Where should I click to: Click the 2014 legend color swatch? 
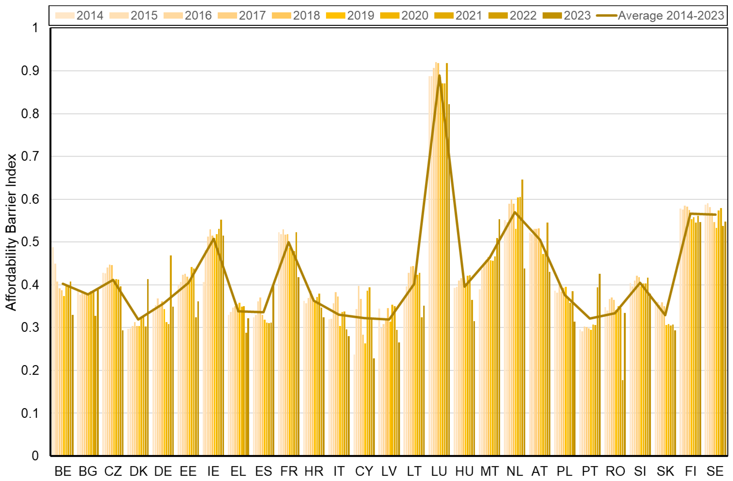[x=65, y=15]
